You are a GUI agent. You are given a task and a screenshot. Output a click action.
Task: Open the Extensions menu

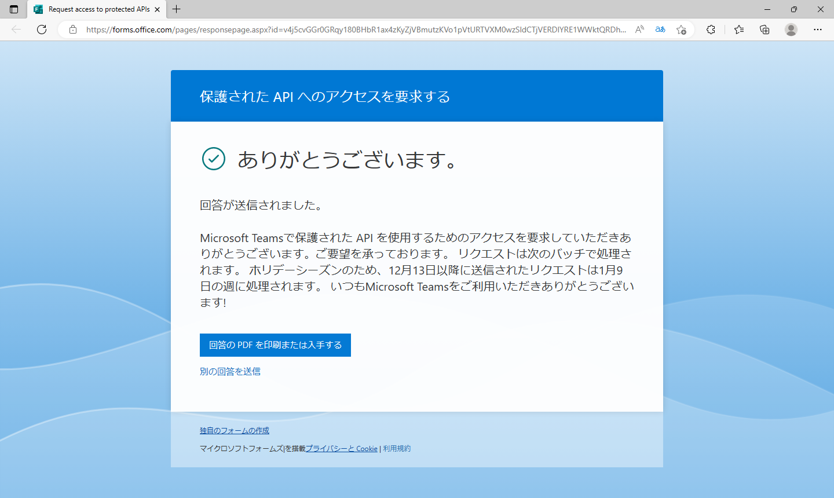pyautogui.click(x=711, y=30)
